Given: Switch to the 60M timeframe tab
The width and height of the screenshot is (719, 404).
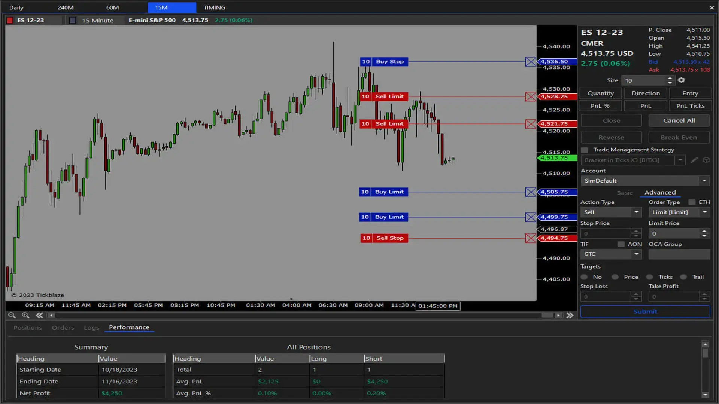Looking at the screenshot, I should (112, 7).
